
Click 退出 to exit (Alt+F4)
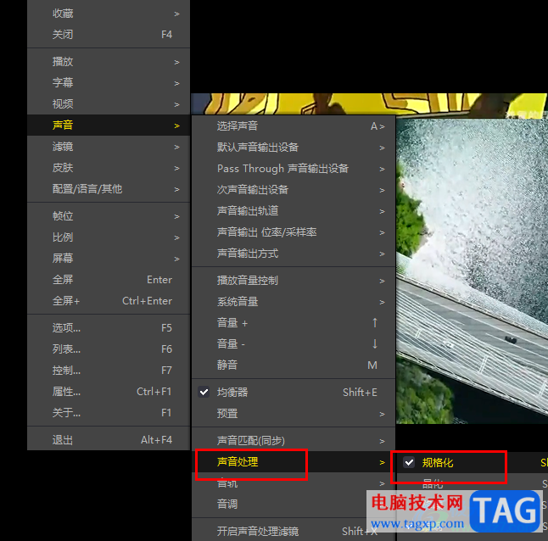[109, 440]
